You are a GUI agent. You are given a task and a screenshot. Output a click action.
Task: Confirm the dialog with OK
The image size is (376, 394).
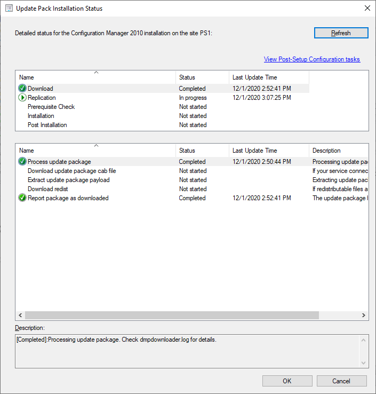287,381
